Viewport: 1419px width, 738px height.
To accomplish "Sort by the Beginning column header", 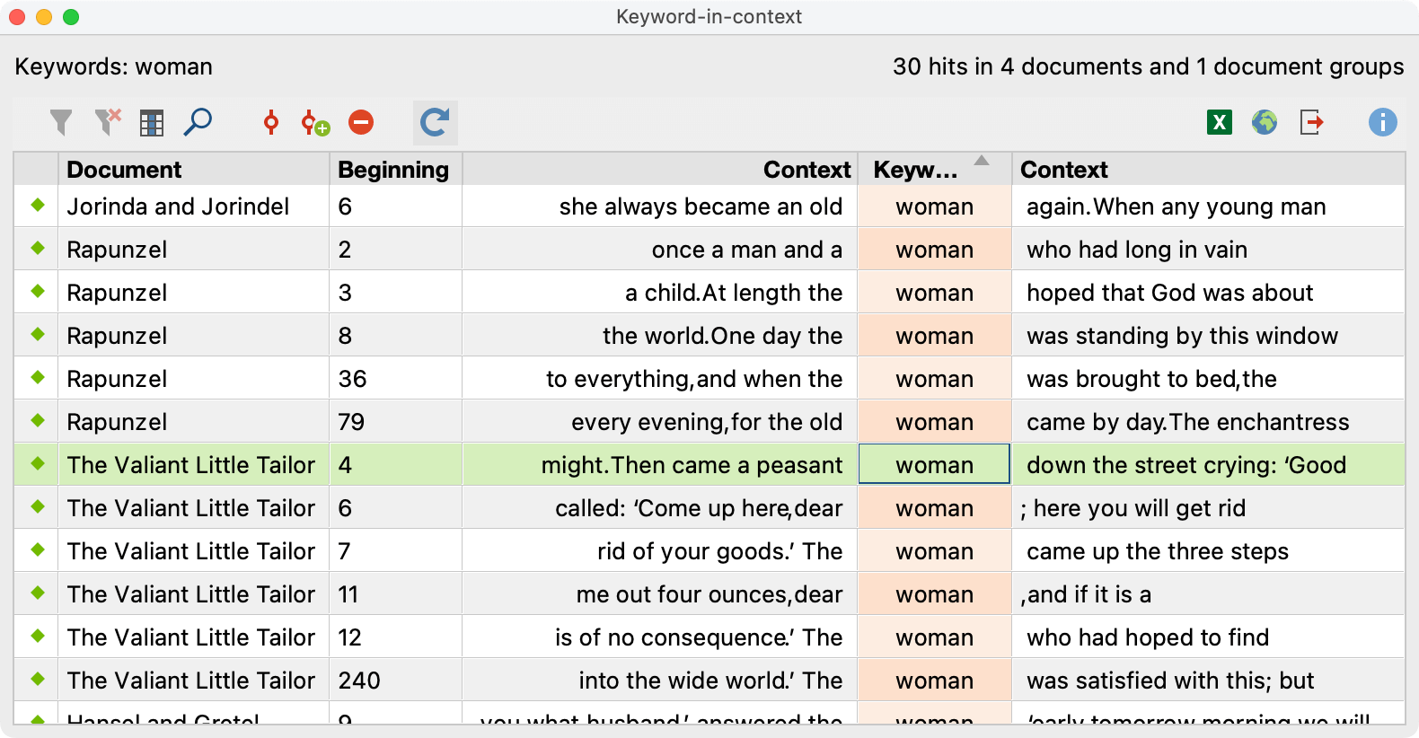I will (396, 169).
